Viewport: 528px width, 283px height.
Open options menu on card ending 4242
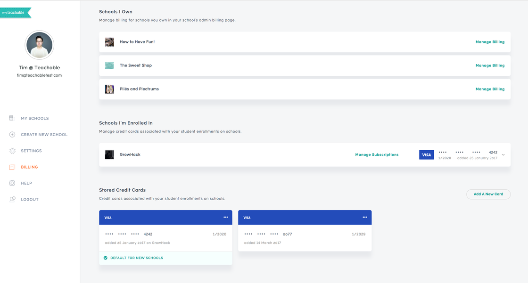(x=226, y=217)
